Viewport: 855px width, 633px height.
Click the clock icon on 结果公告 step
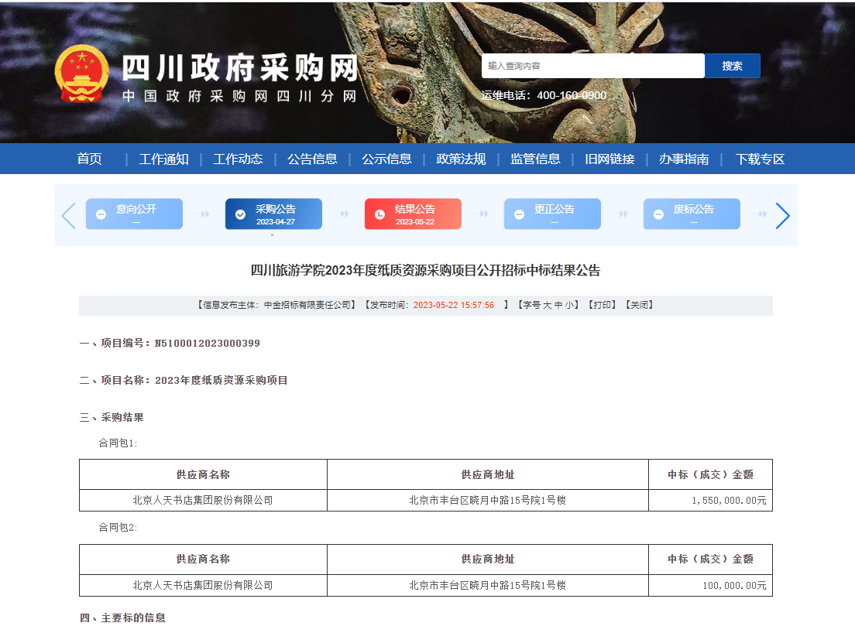380,214
